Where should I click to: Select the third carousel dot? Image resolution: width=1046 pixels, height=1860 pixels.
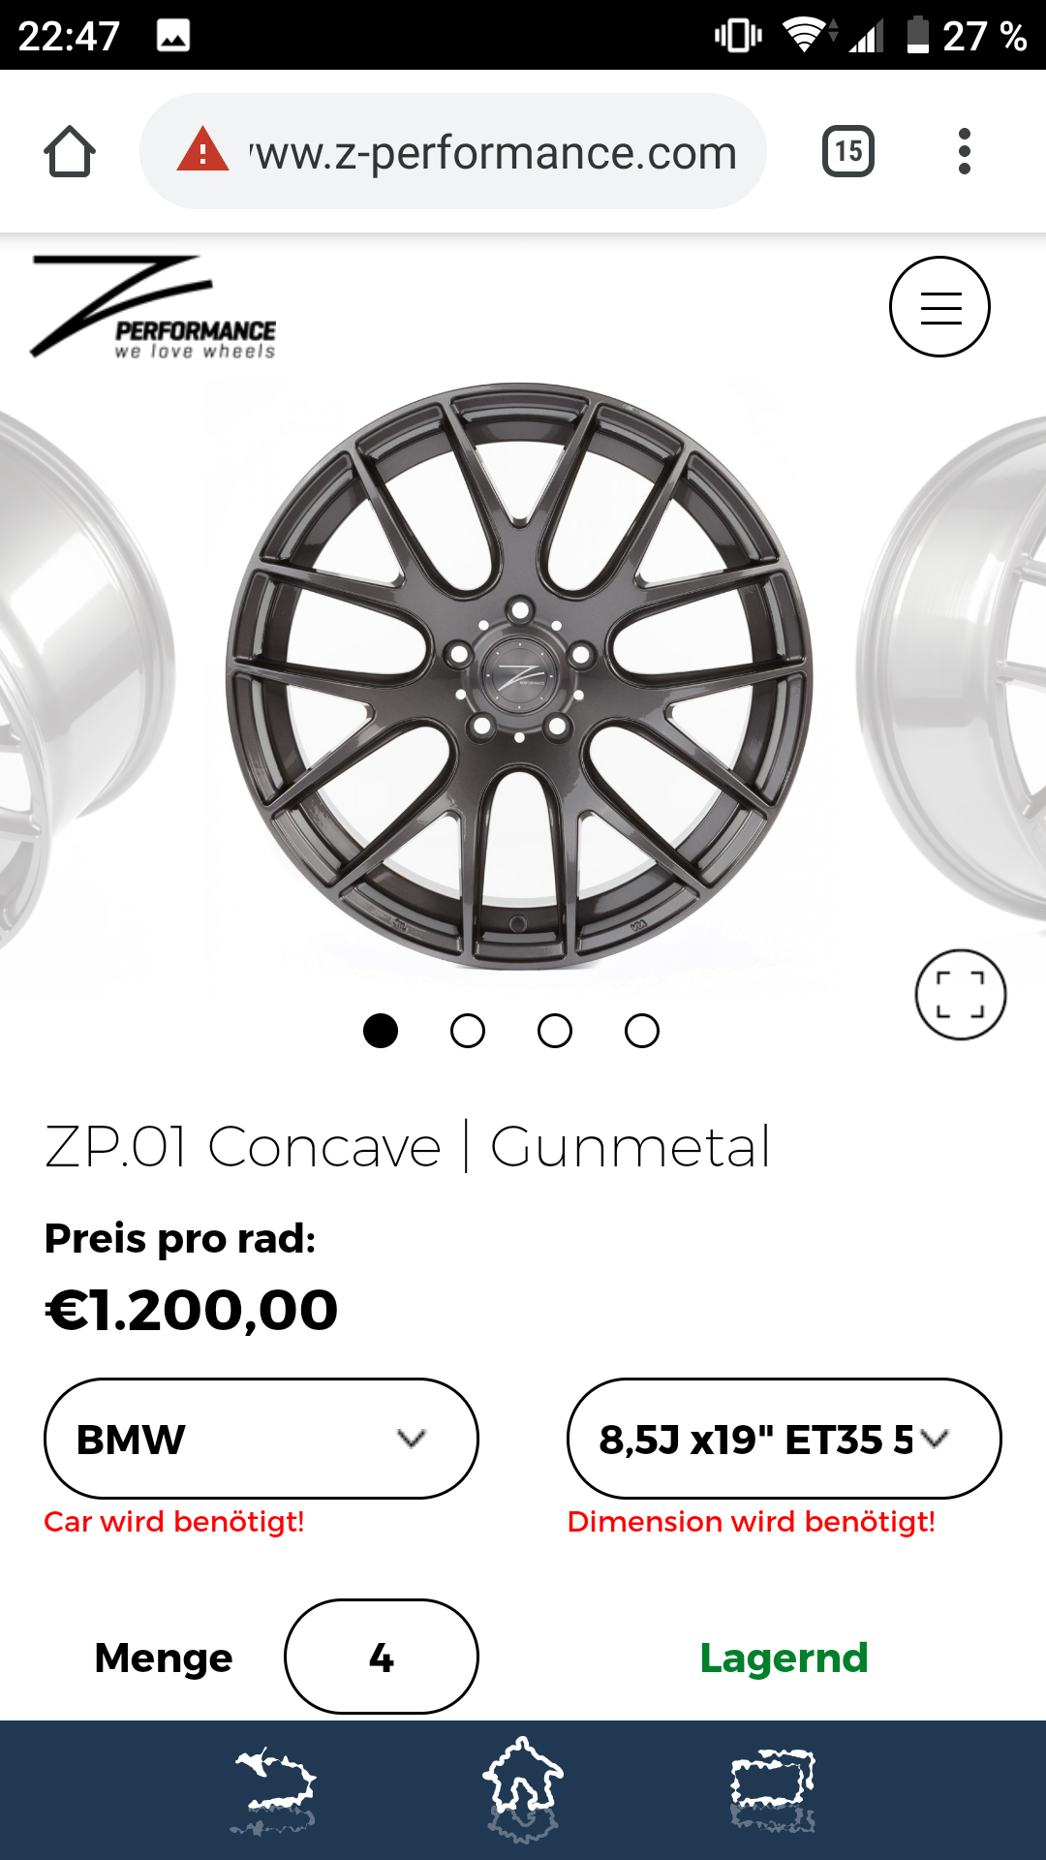pyautogui.click(x=555, y=1031)
